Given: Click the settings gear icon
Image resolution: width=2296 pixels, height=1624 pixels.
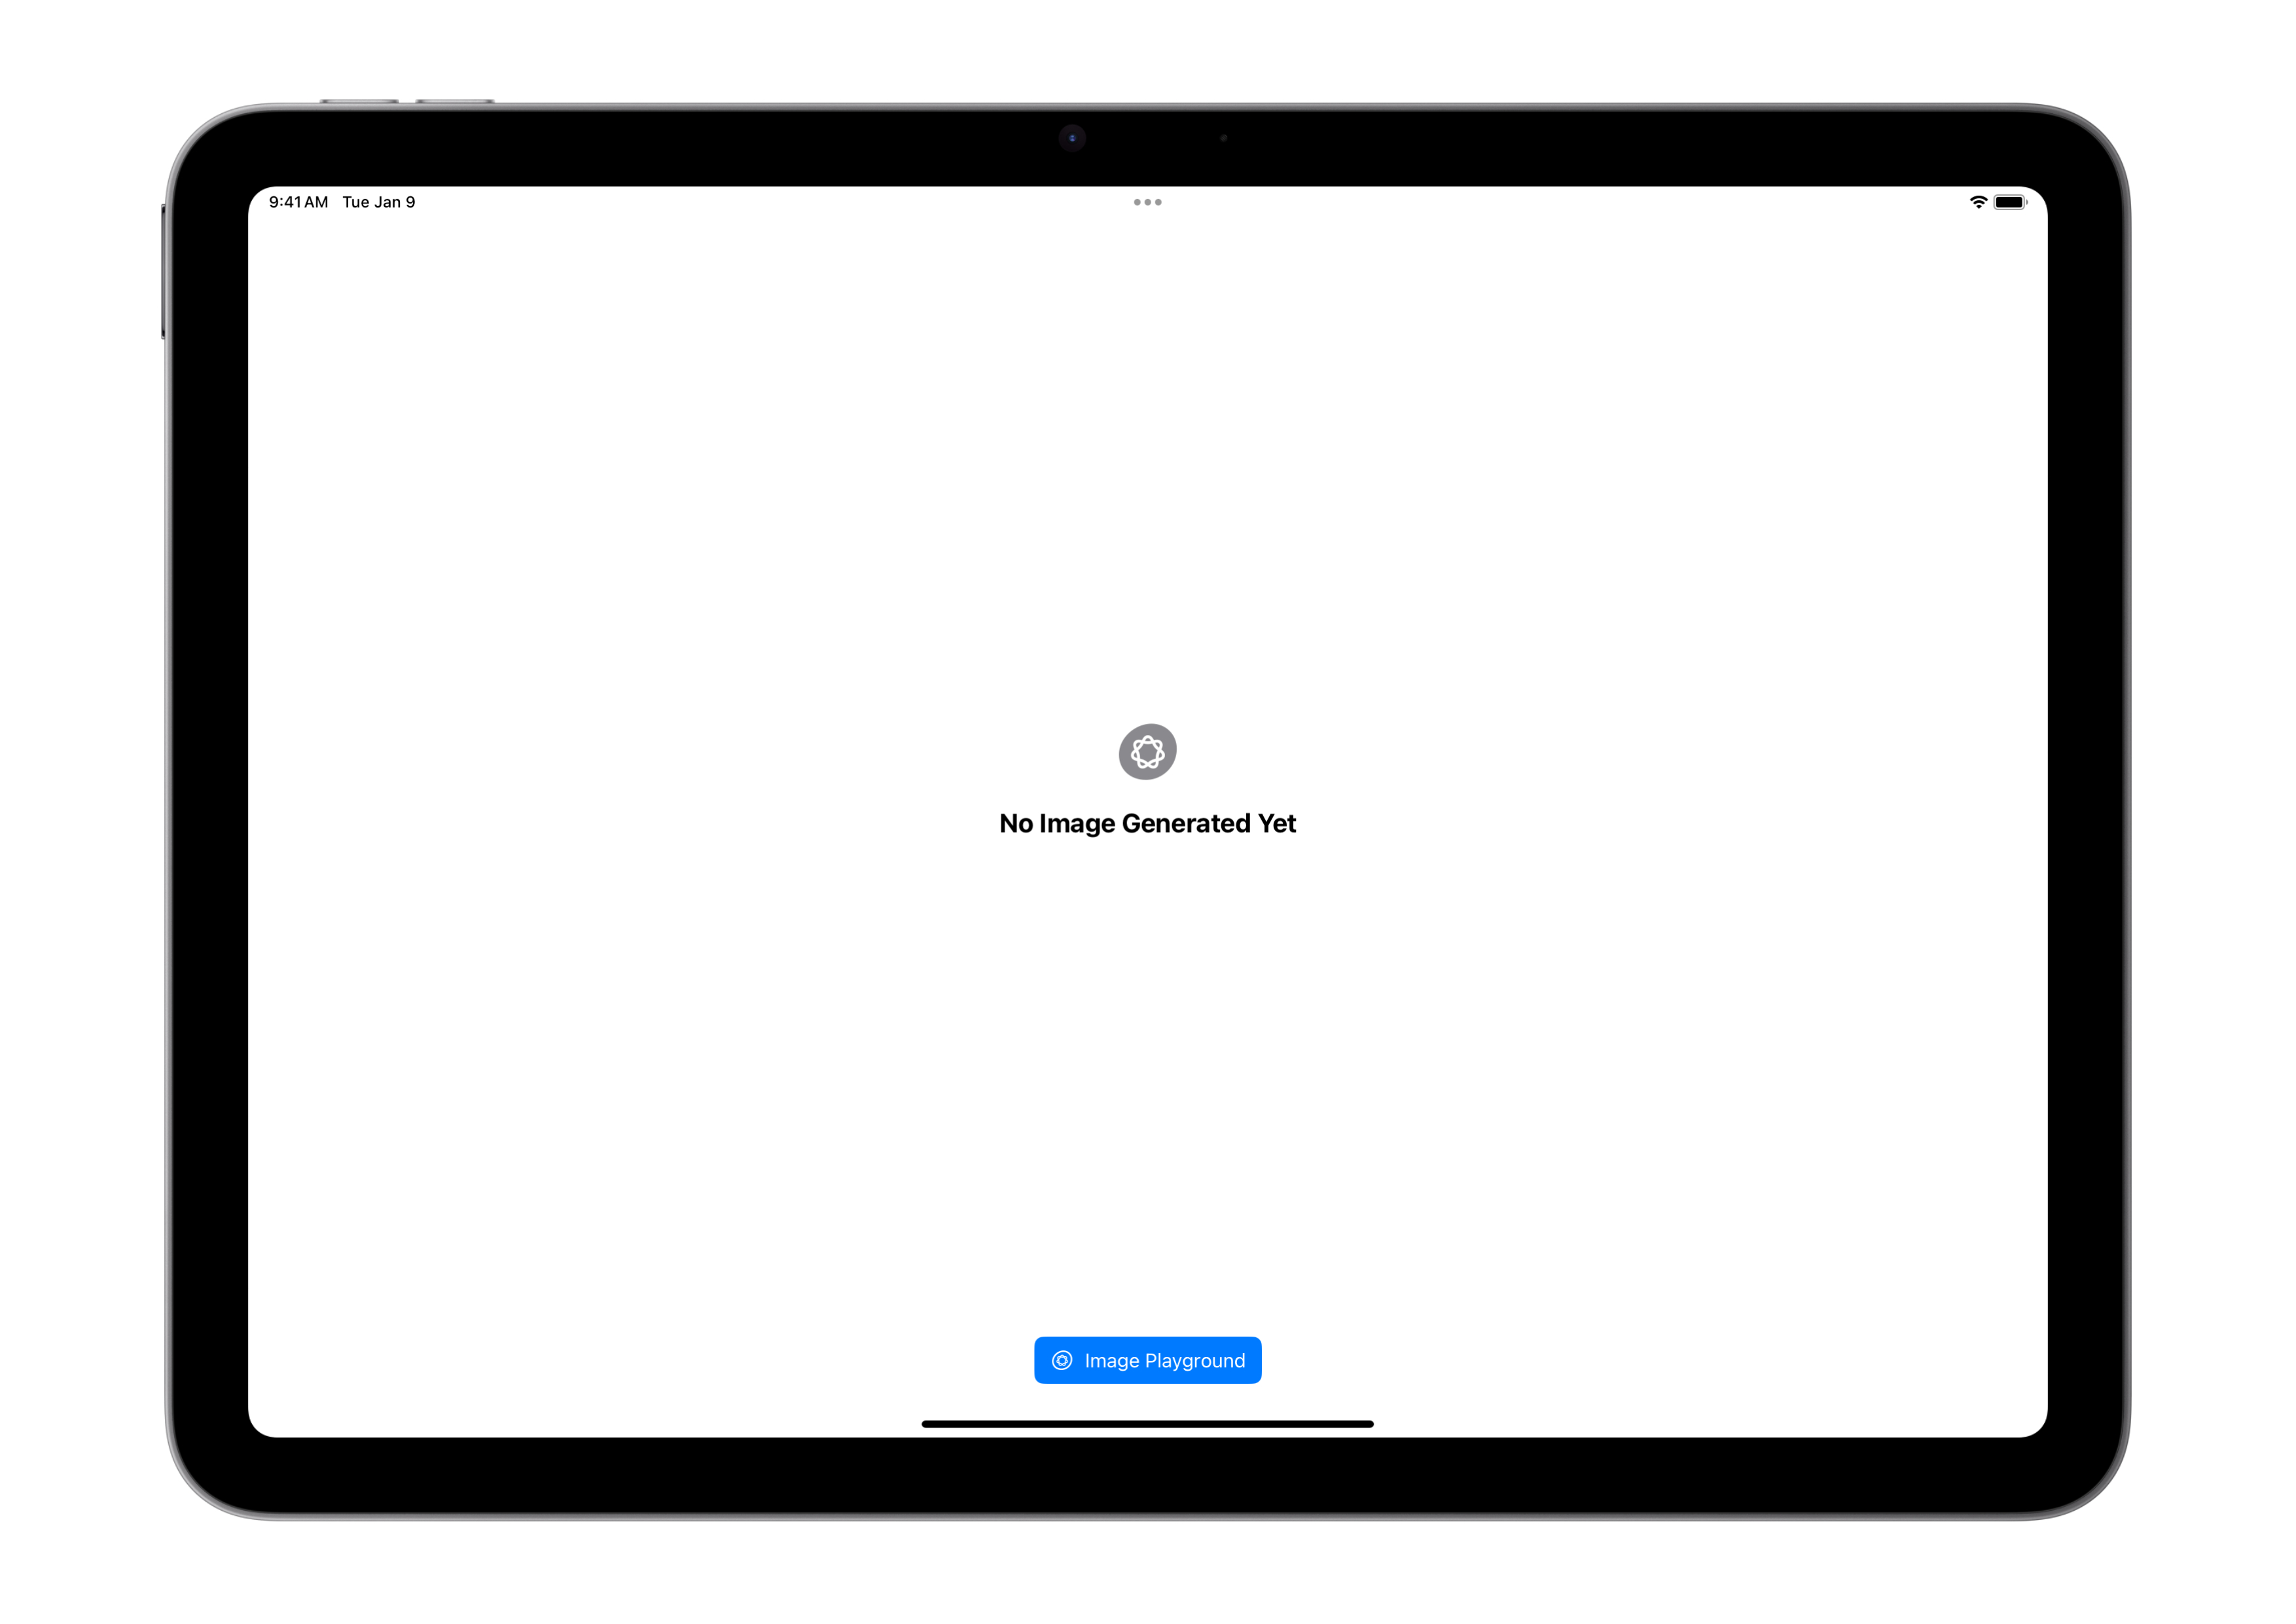Looking at the screenshot, I should tap(1149, 752).
